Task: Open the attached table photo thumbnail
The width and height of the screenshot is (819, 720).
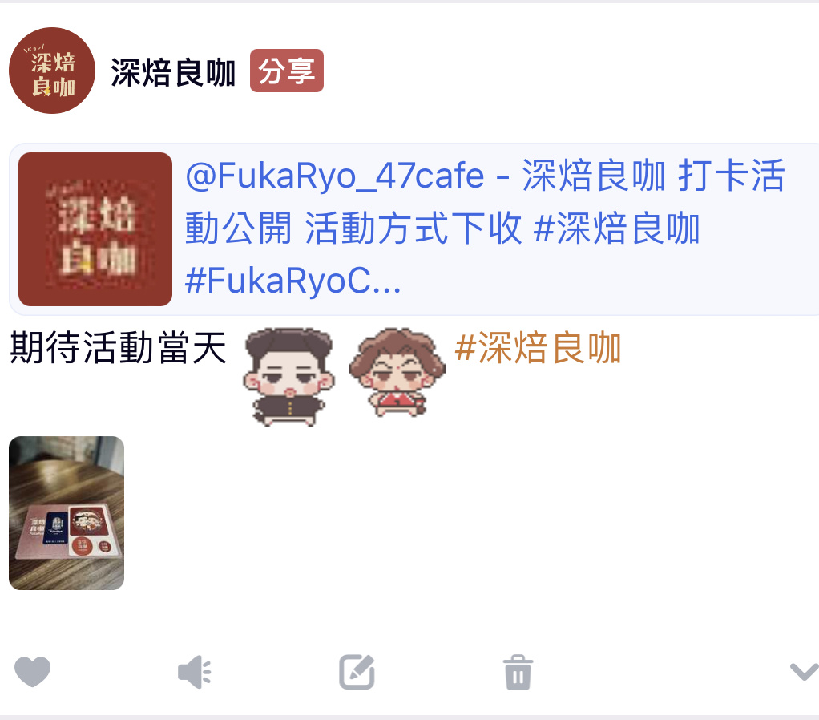Action: 67,513
